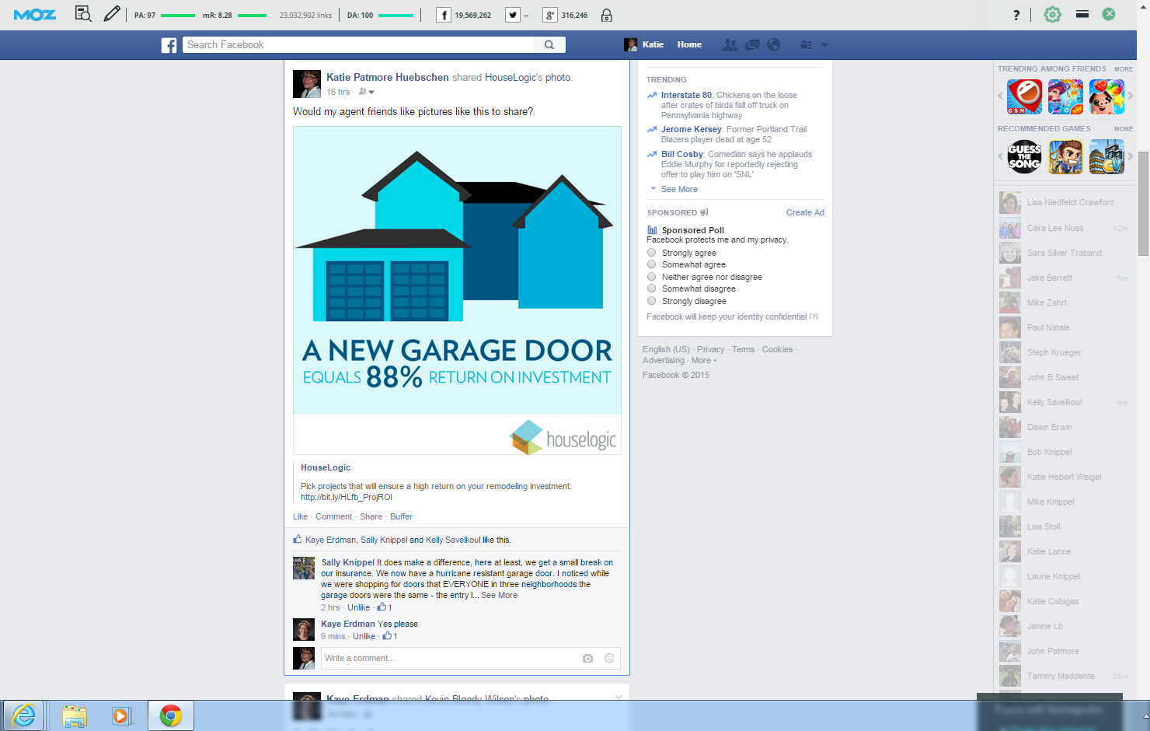Unlike Sally Knippel's comment
The height and width of the screenshot is (731, 1150).
coord(358,607)
